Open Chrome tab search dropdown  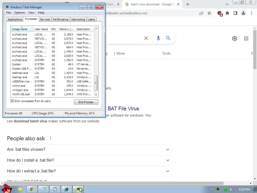pyautogui.click(x=227, y=5)
